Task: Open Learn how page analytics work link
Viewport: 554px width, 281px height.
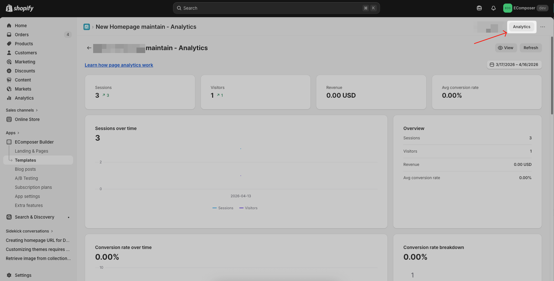Action: [119, 65]
